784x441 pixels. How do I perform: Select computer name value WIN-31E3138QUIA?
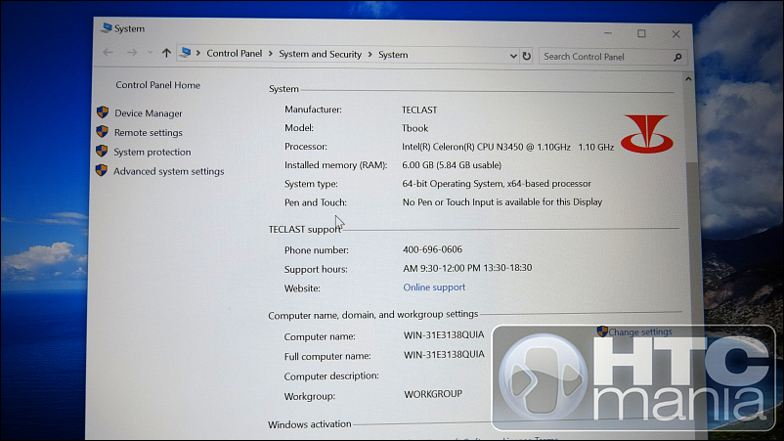click(x=444, y=335)
